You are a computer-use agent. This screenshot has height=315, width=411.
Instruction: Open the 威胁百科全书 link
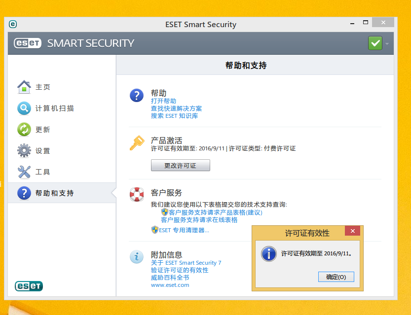[x=170, y=278]
